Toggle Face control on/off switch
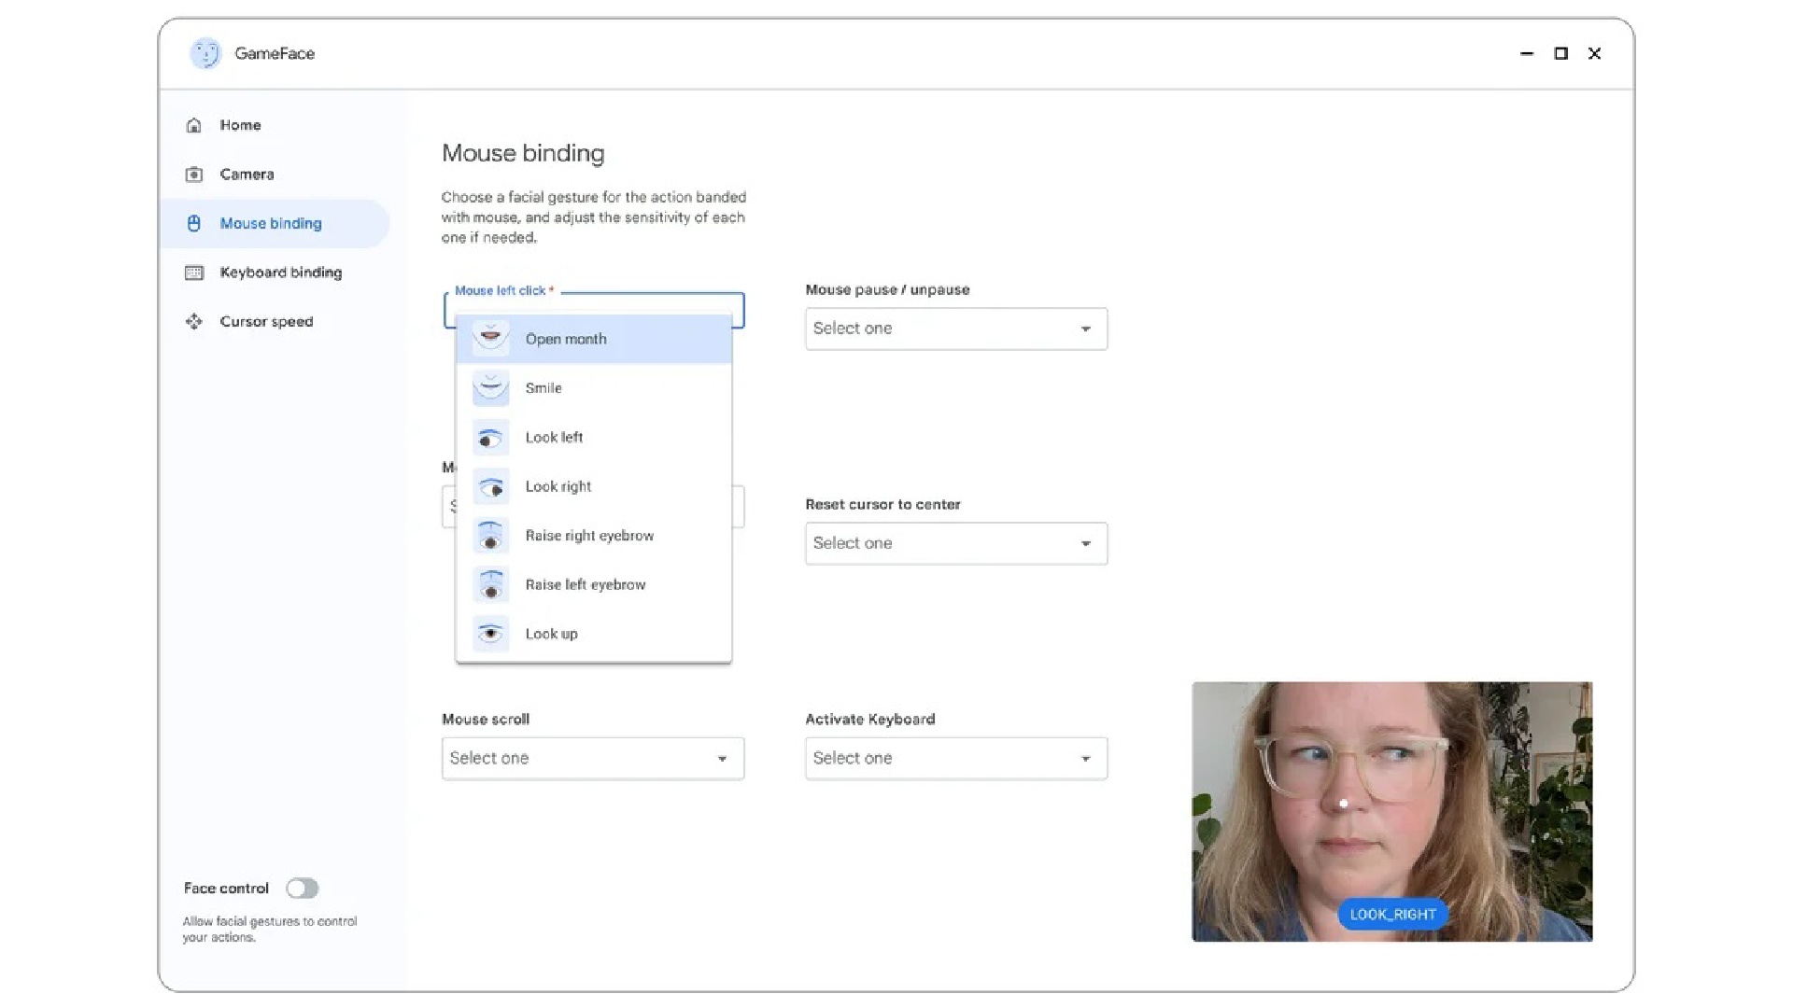This screenshot has width=1793, height=1008. tap(301, 888)
